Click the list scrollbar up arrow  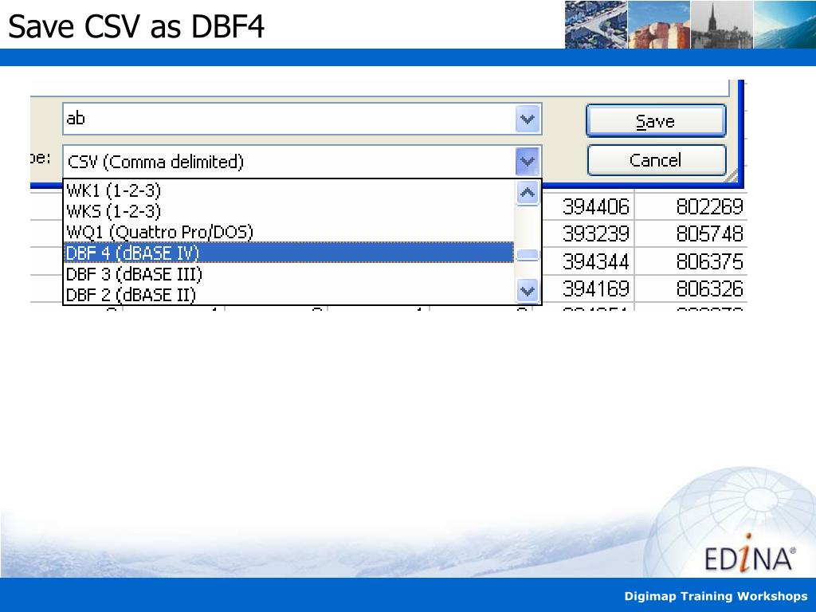[528, 193]
